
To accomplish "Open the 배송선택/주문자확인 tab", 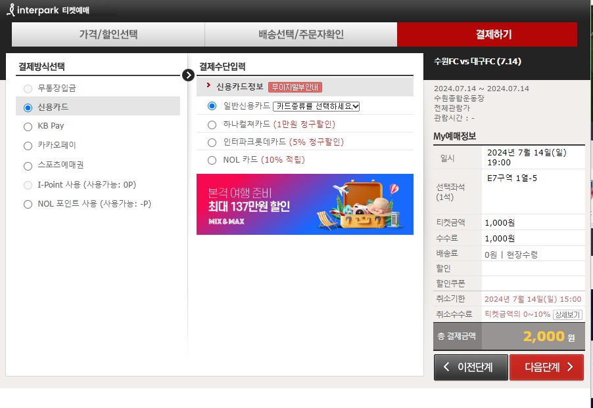I will click(302, 32).
